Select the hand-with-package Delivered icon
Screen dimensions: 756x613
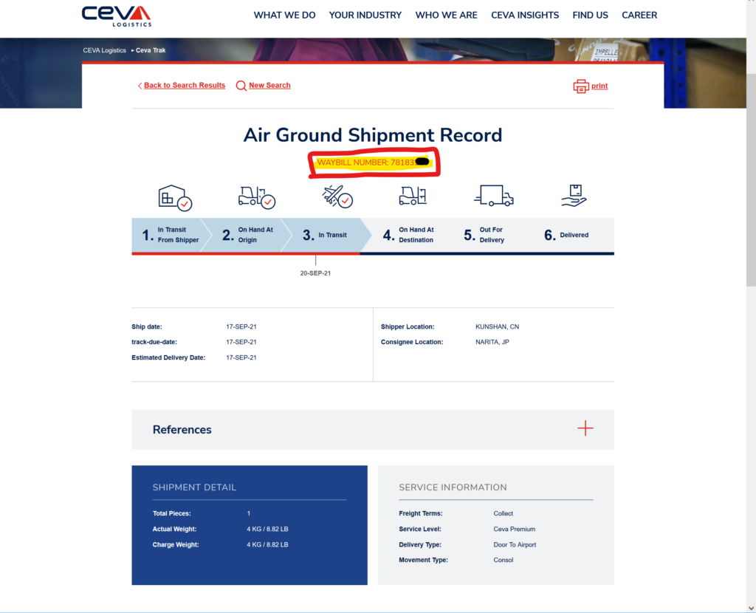pos(574,195)
